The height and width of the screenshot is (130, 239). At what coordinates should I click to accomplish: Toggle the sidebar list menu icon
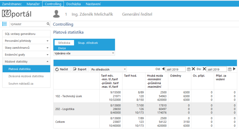(x=4, y=24)
